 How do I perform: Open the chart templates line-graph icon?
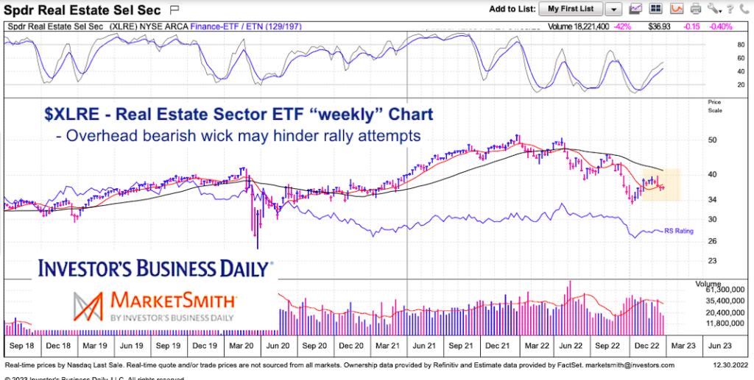click(x=637, y=9)
